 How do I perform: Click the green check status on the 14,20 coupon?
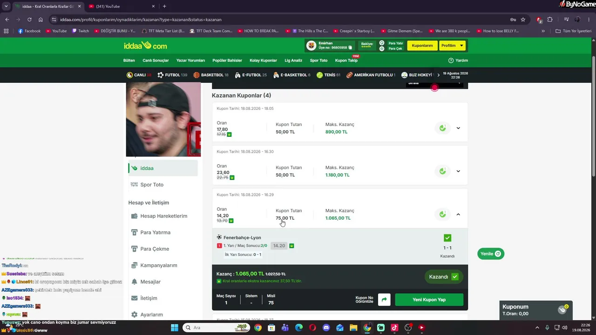(x=443, y=214)
